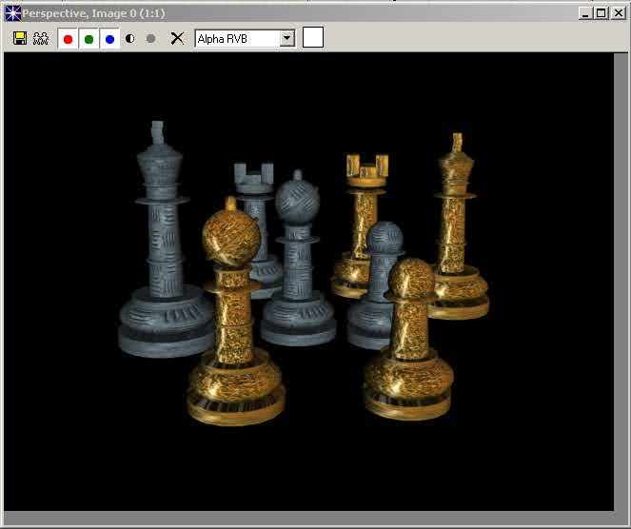
Task: Select the Alpha RVB combo box field
Action: (237, 38)
